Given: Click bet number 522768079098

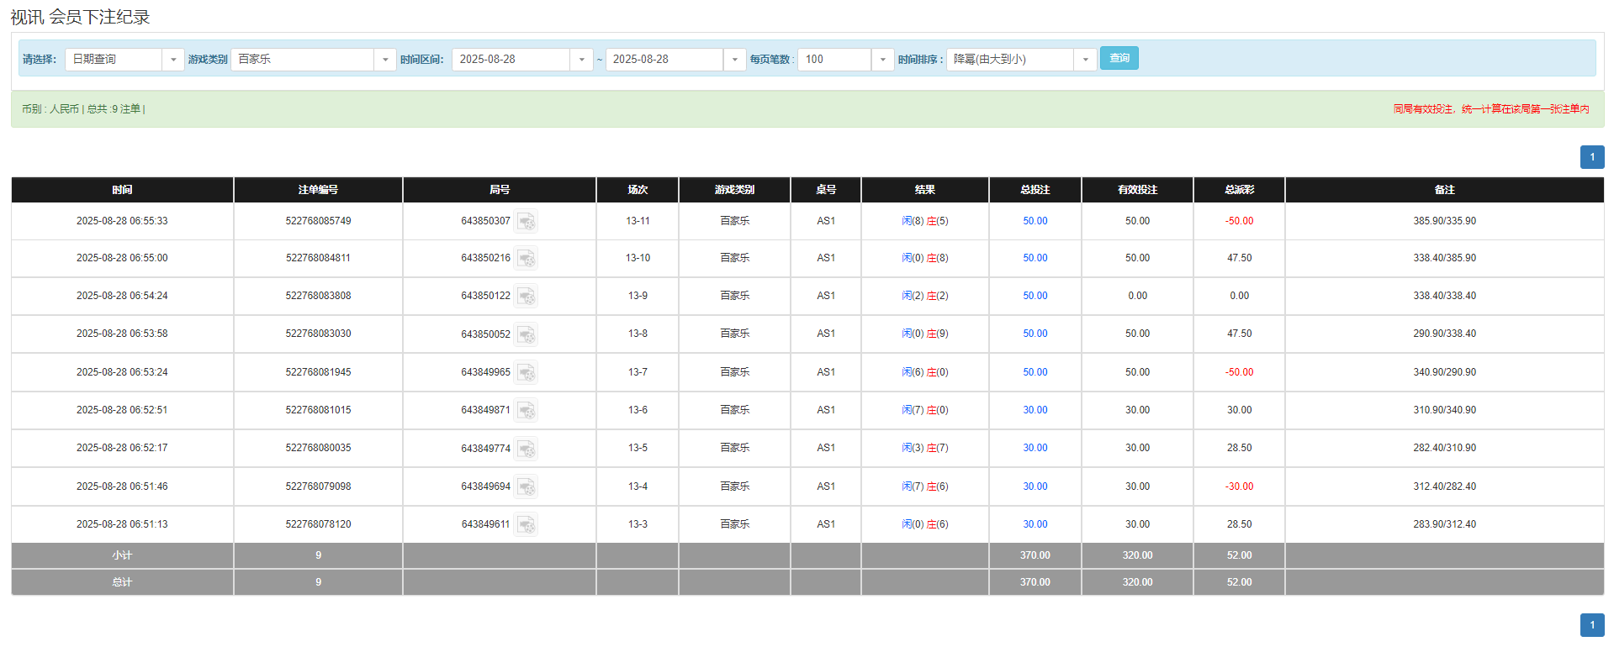Looking at the screenshot, I should (x=318, y=486).
